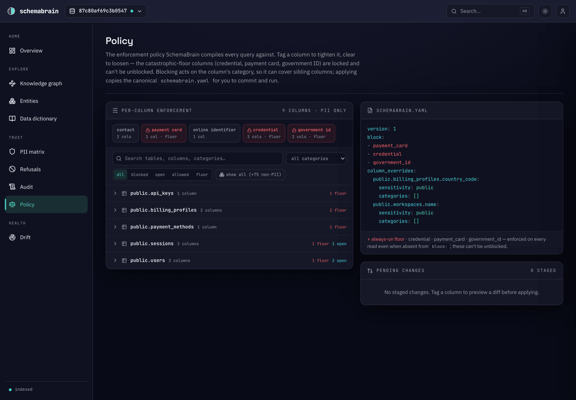Screen dimensions: 576x400
Task: Open the user account icon
Action: point(562,11)
